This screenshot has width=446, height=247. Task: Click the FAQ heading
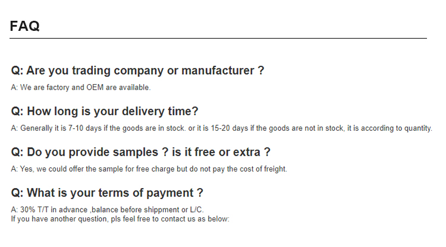click(x=25, y=26)
